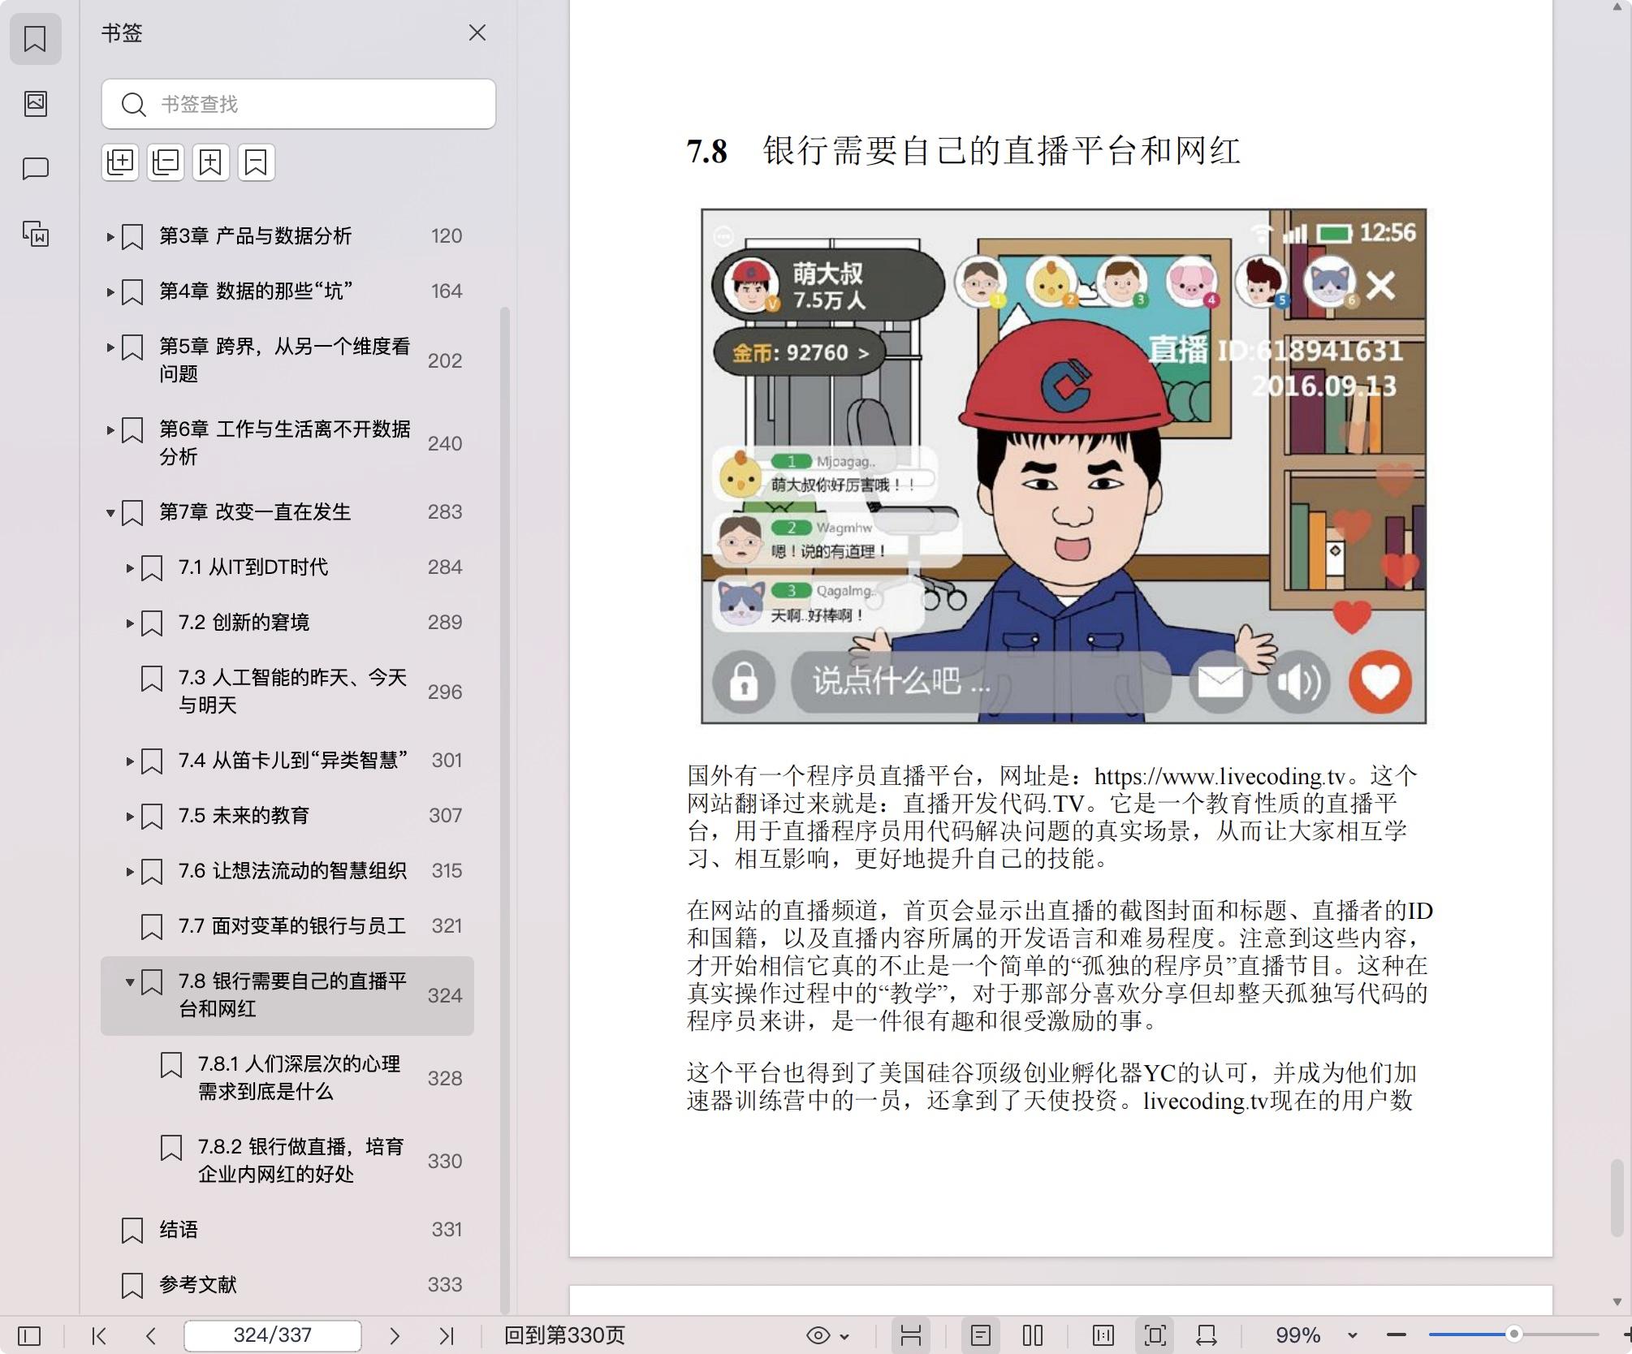This screenshot has width=1632, height=1354.
Task: Toggle the sidebar panel in status bar
Action: [x=29, y=1335]
